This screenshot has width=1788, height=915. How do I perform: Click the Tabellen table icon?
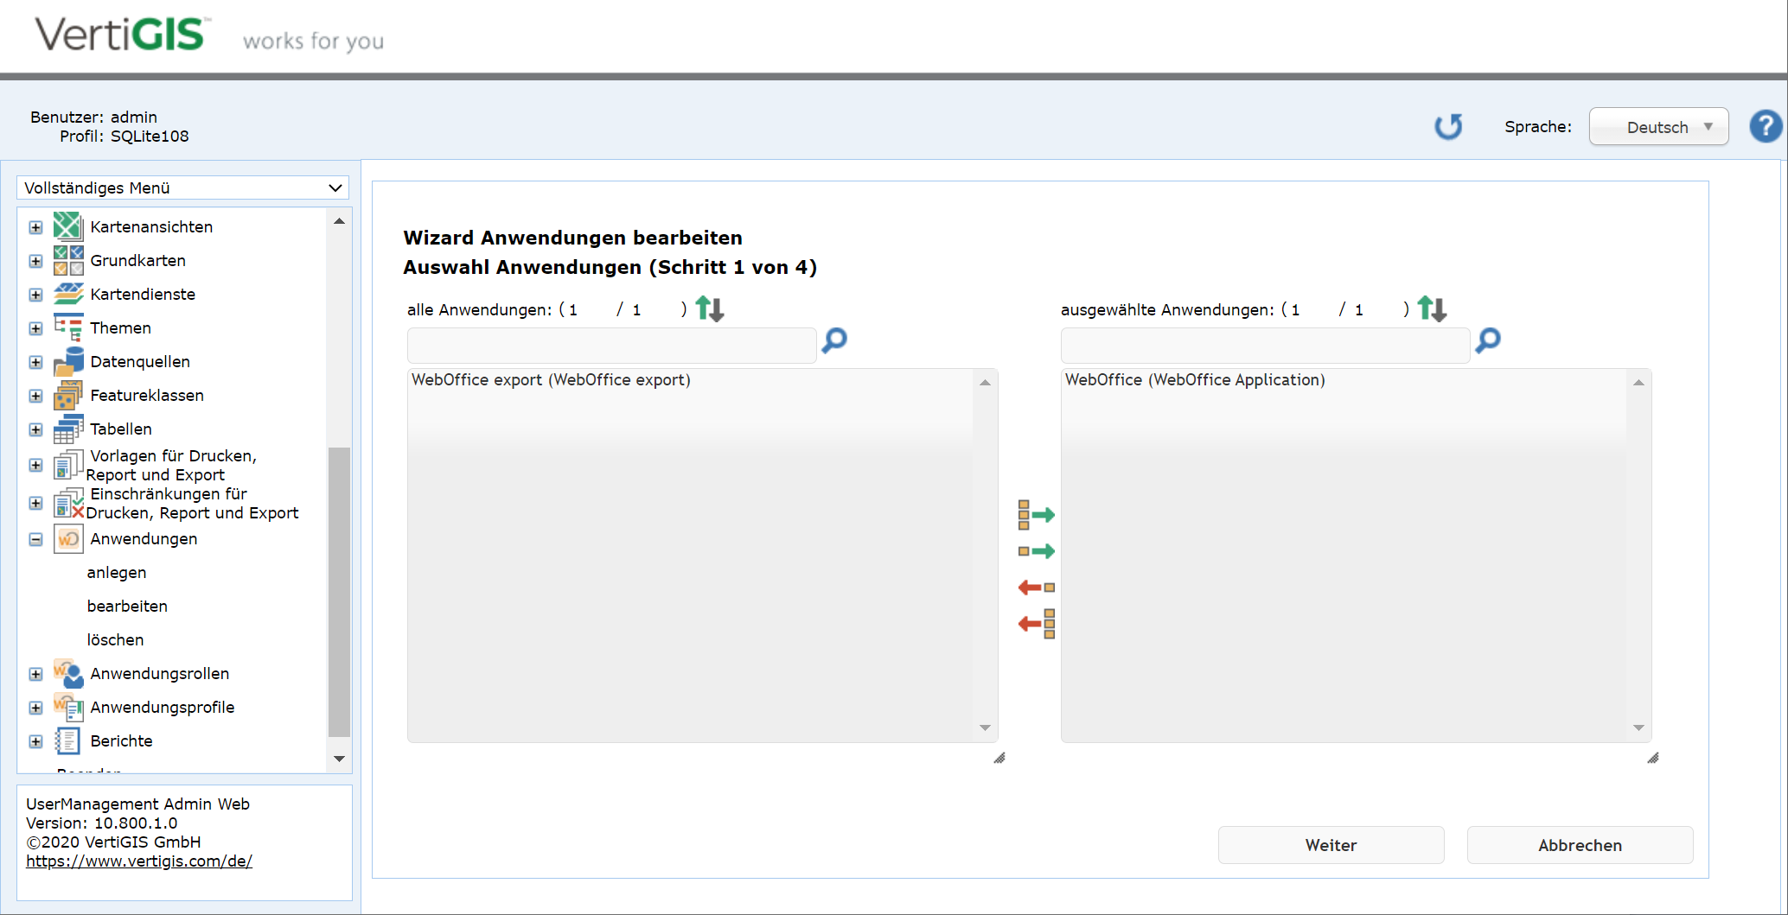(67, 429)
